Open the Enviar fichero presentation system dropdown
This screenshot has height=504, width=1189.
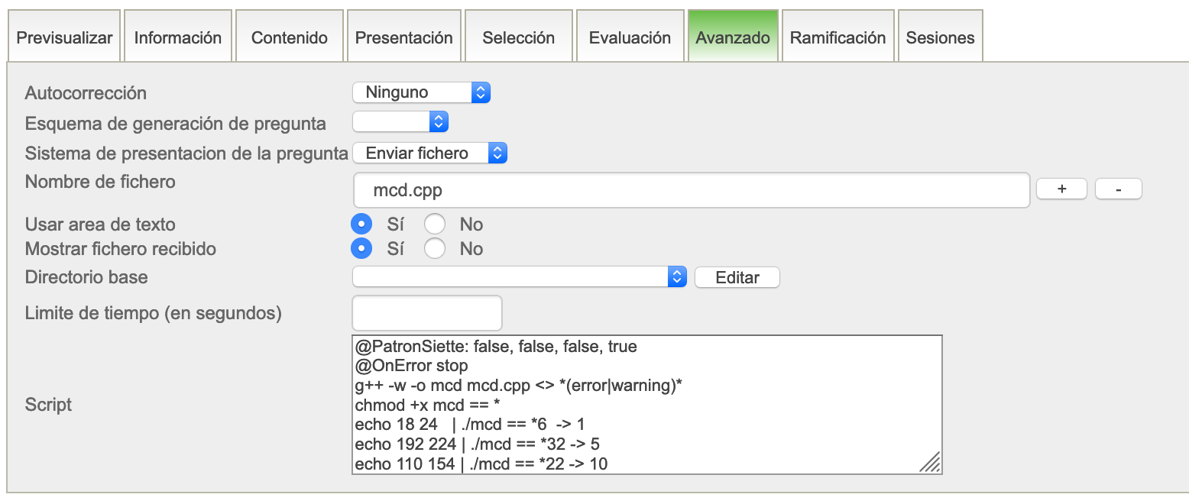(x=429, y=153)
